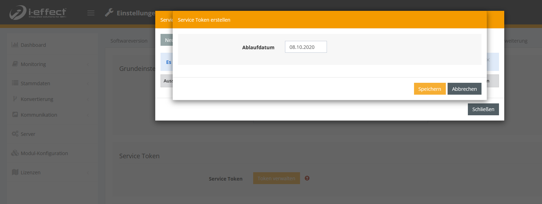542x204 pixels.
Task: Click the red help icon beside Token verwalten
Action: [307, 178]
